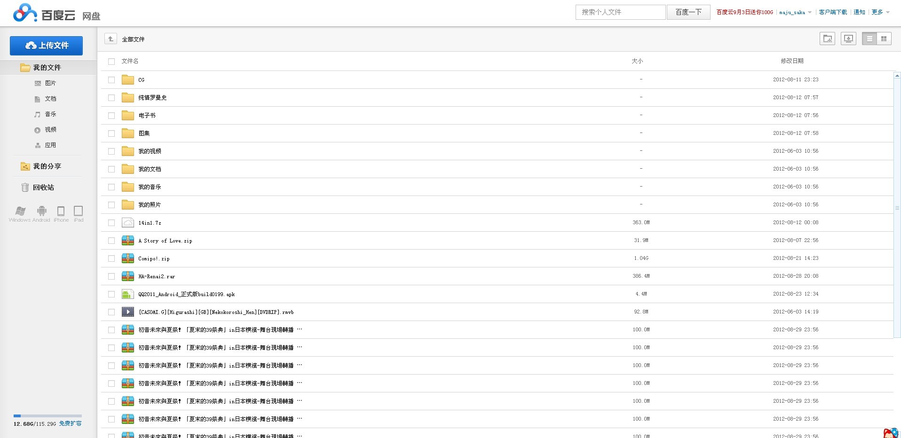The width and height of the screenshot is (901, 438).
Task: Tick the checkbox for 电子书
Action: click(111, 116)
